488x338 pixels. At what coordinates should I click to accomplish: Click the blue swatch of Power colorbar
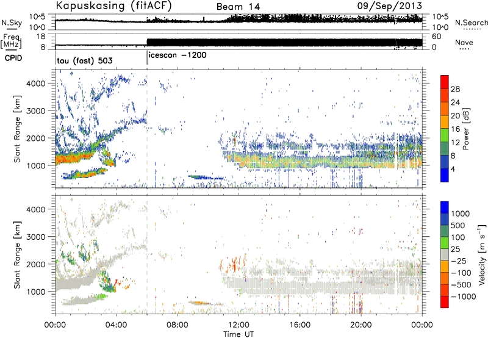[445, 175]
